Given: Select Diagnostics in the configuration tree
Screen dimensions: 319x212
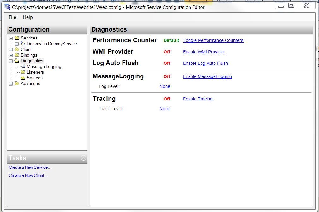Looking at the screenshot, I should pos(32,61).
